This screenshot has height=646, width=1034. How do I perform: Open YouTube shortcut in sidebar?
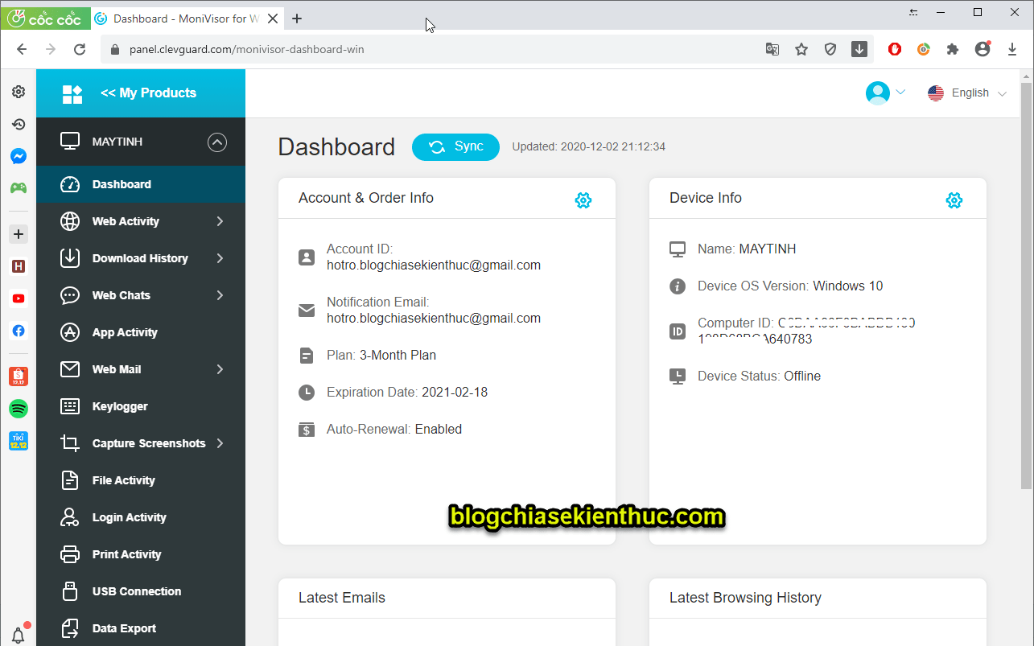[19, 298]
